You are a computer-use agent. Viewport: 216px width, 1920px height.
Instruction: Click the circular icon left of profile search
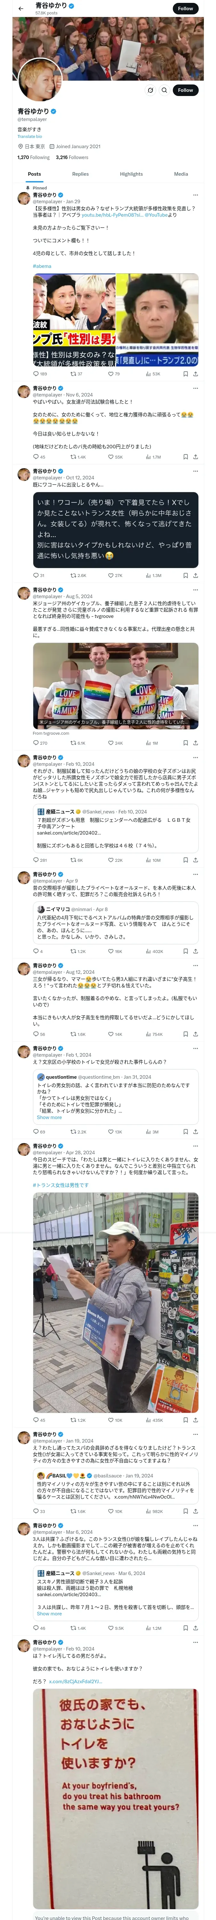[x=150, y=90]
